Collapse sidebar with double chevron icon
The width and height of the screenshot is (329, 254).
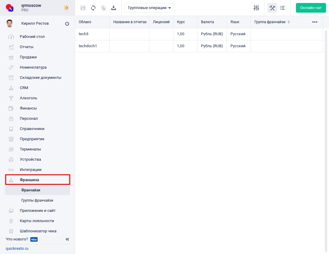[67, 239]
